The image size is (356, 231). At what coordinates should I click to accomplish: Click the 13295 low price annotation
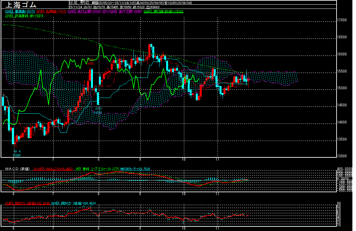16,155
